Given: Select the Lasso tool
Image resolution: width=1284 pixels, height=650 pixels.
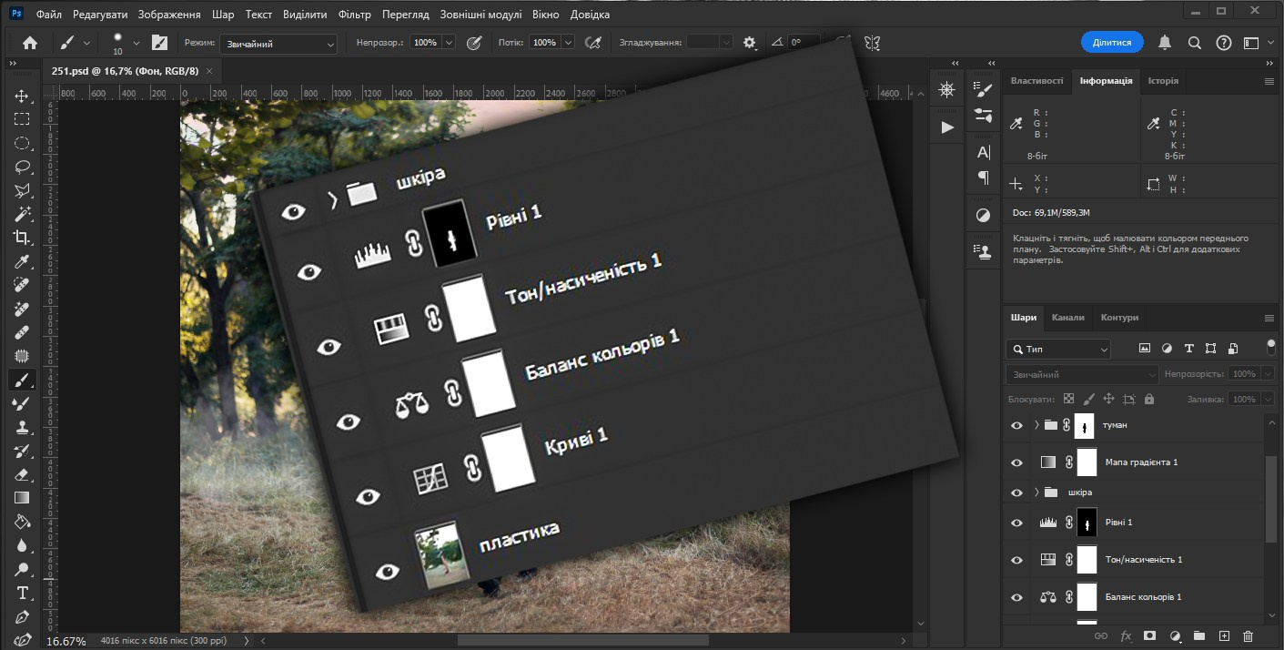Looking at the screenshot, I should pyautogui.click(x=22, y=167).
